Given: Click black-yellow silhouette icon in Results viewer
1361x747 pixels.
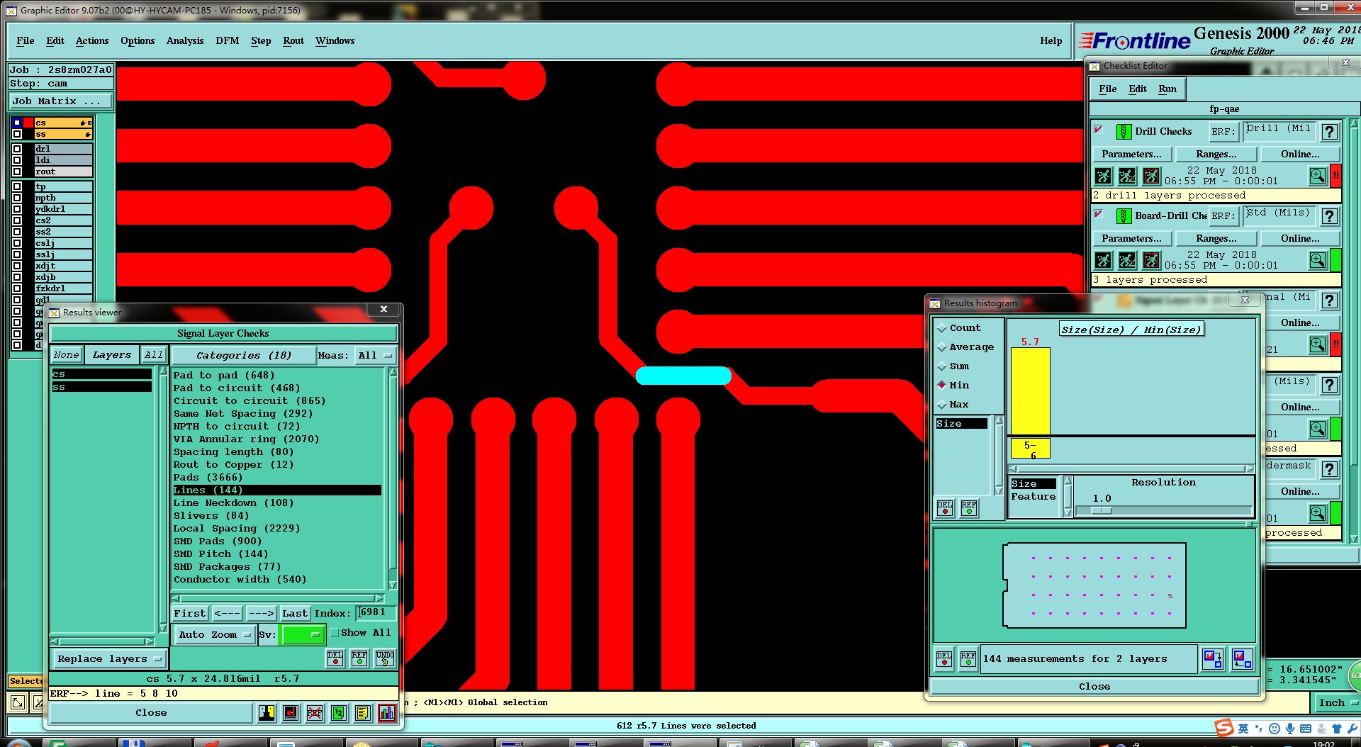Looking at the screenshot, I should coord(267,713).
